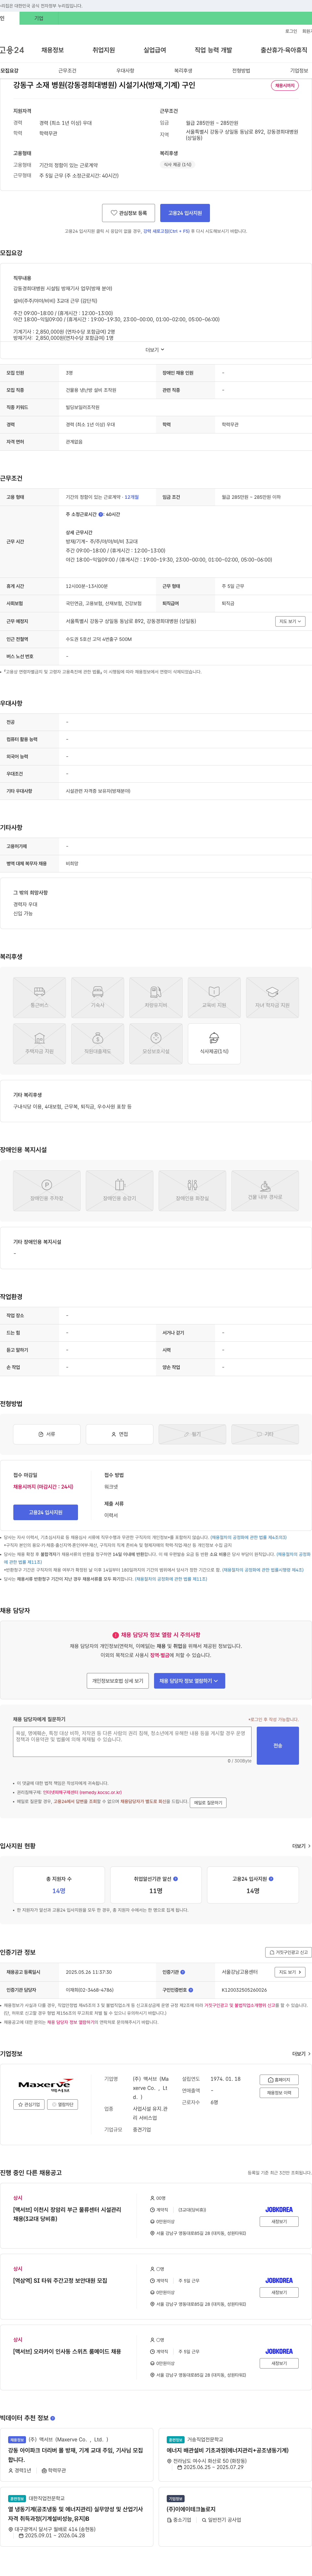Expand 채용 담당자 정보 열람하기
The width and height of the screenshot is (312, 2576).
click(189, 1681)
